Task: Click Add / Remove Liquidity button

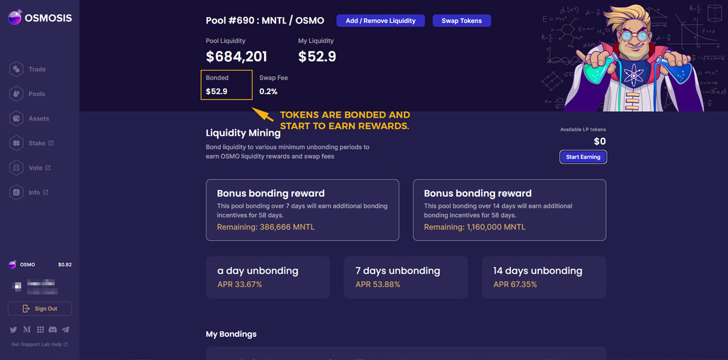Action: pyautogui.click(x=380, y=21)
